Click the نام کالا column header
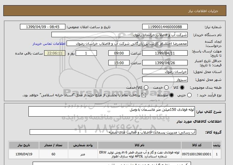The image size is (233, 165). click(x=139, y=145)
